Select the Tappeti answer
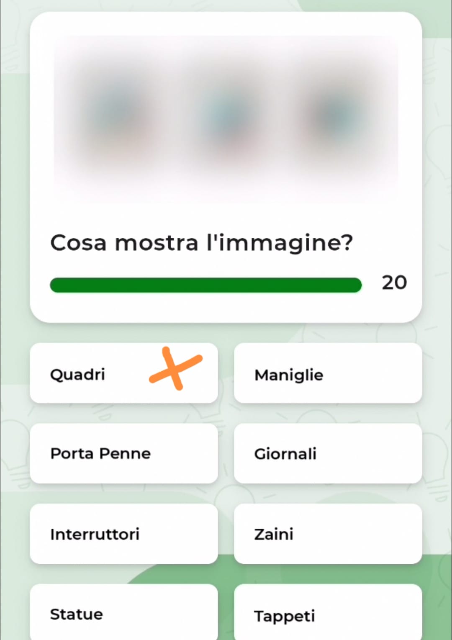Screen dimensions: 452x640 (328, 612)
